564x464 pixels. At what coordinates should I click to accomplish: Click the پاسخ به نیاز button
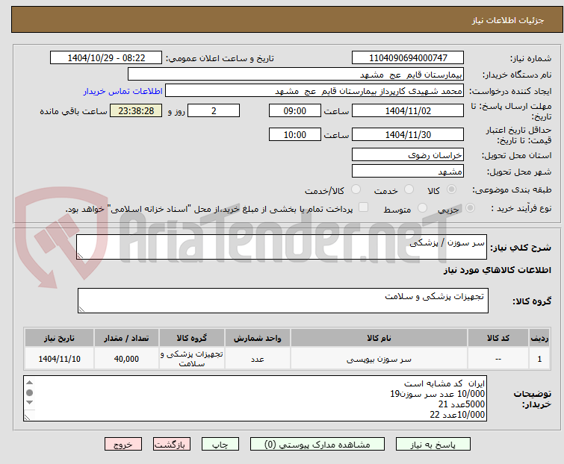[433, 445]
